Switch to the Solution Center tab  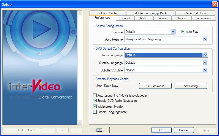click(108, 13)
